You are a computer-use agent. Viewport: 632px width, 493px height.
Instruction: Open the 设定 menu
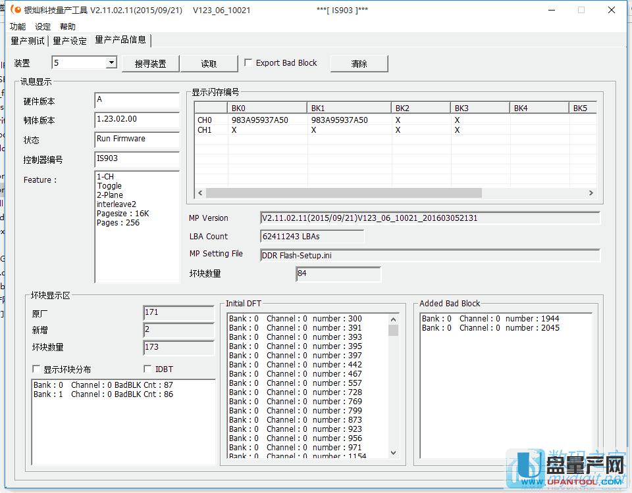pyautogui.click(x=43, y=27)
